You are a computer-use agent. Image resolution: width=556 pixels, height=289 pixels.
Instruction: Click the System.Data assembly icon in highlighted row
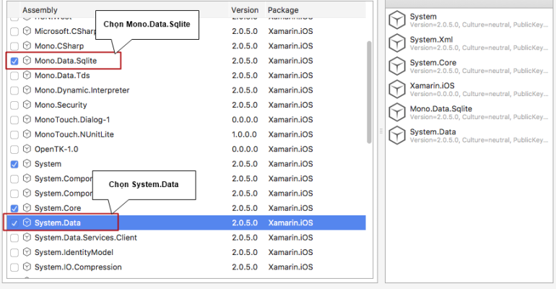[27, 223]
